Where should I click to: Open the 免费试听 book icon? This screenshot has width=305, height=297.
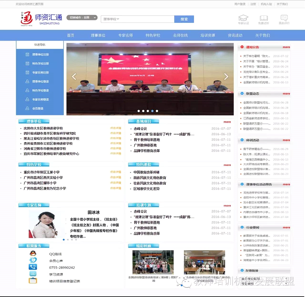click(264, 18)
